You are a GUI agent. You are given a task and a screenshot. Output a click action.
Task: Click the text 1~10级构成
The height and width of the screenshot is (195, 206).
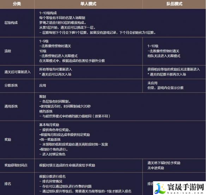[48, 13]
